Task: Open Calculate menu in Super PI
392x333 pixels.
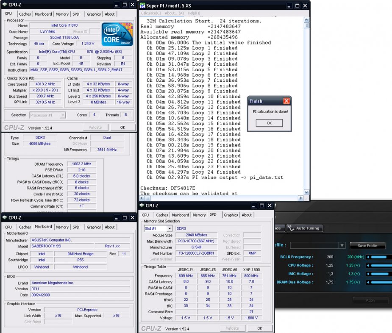Action: click(151, 13)
